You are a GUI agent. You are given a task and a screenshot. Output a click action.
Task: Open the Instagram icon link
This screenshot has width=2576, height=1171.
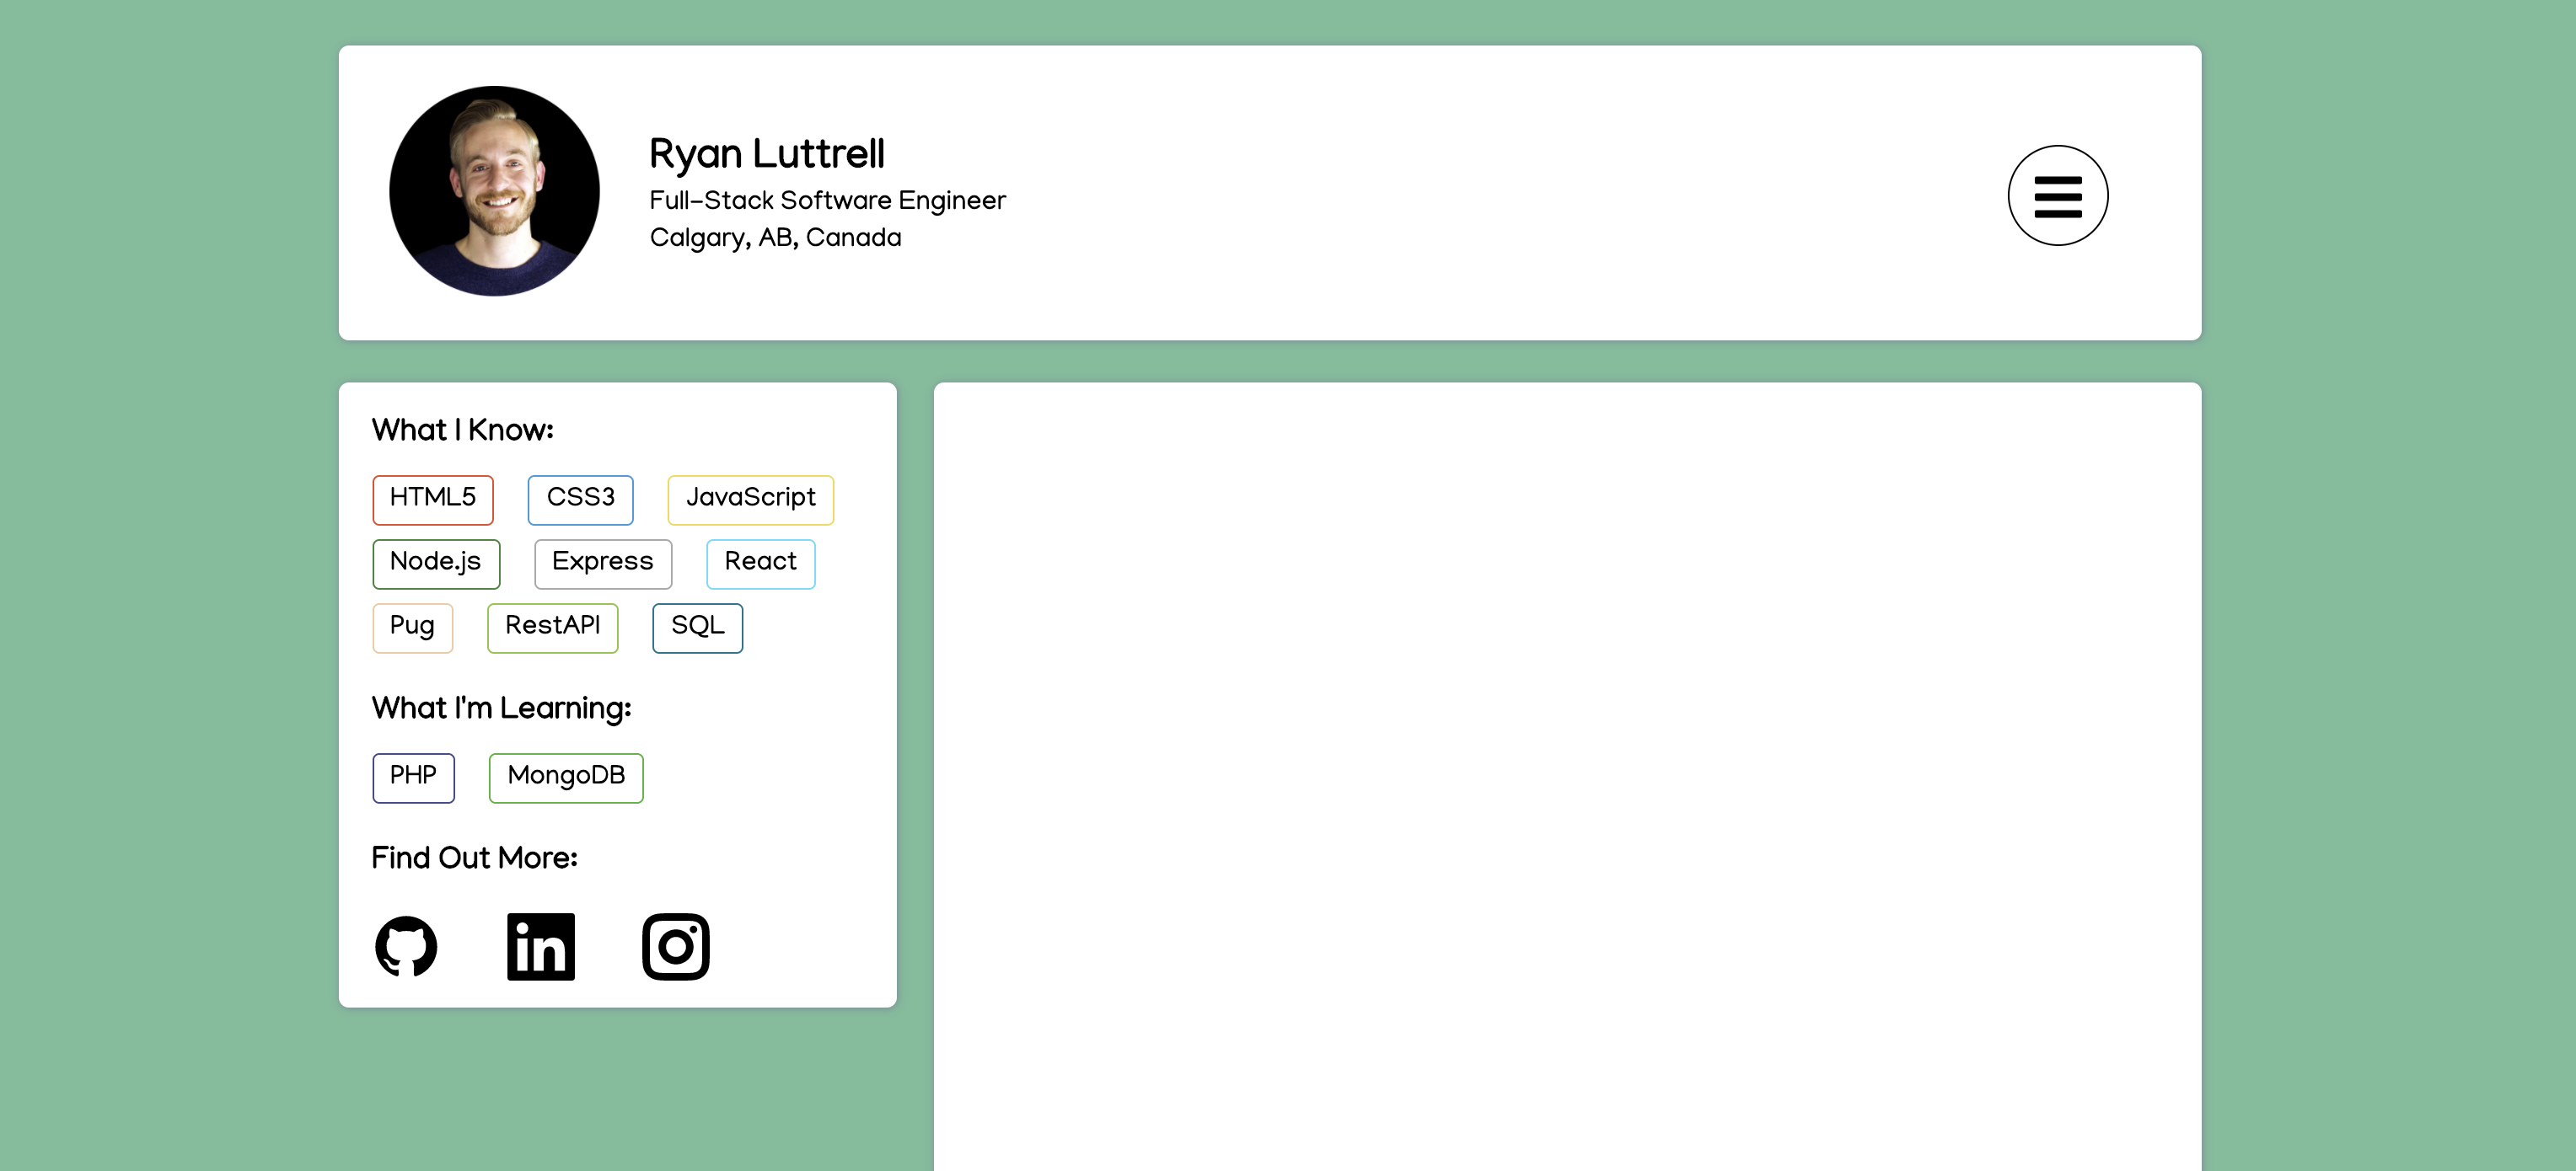coord(675,945)
